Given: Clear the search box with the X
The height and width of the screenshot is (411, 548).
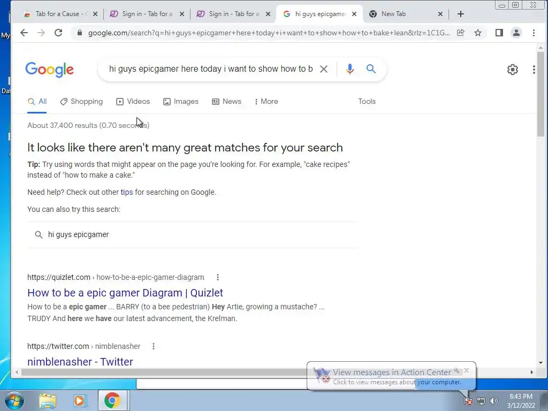Looking at the screenshot, I should (x=324, y=69).
